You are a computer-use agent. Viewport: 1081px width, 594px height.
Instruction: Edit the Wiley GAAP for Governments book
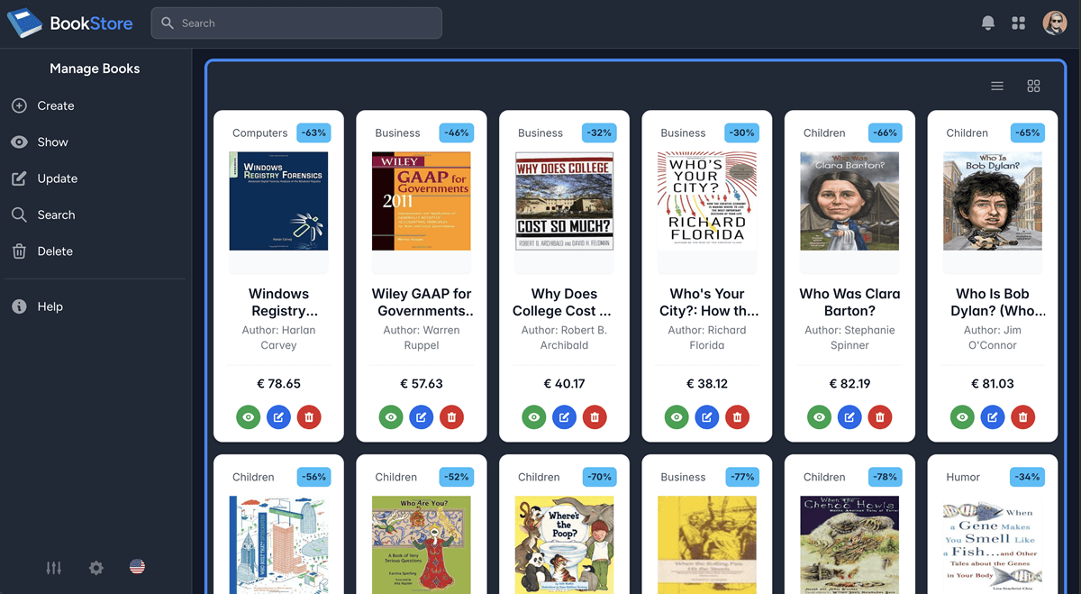pos(422,417)
